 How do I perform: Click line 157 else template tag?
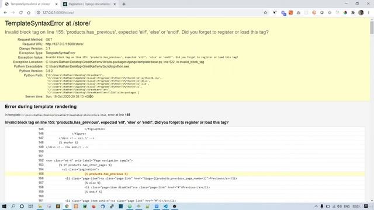(x=92, y=183)
